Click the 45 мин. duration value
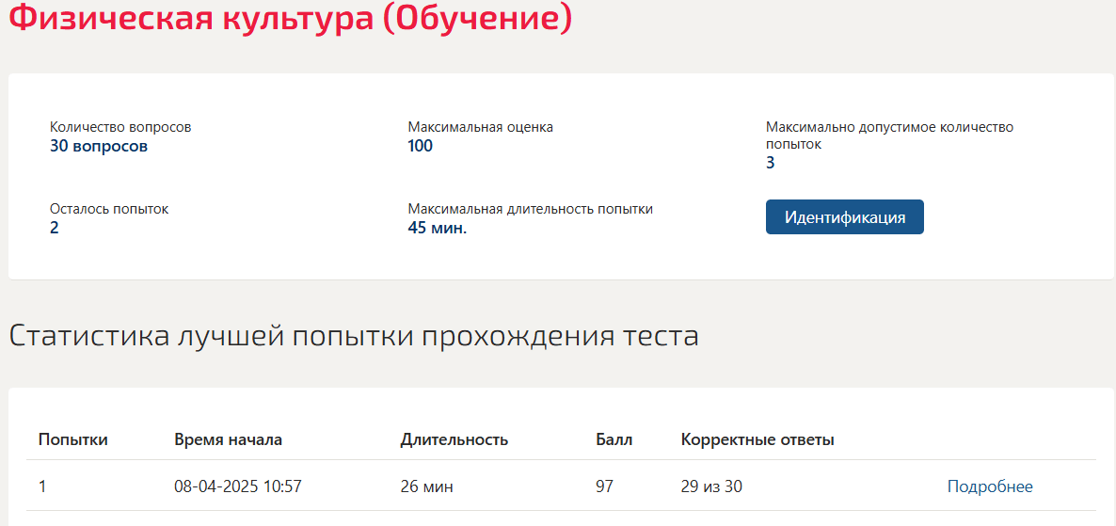1116x526 pixels. coord(437,229)
